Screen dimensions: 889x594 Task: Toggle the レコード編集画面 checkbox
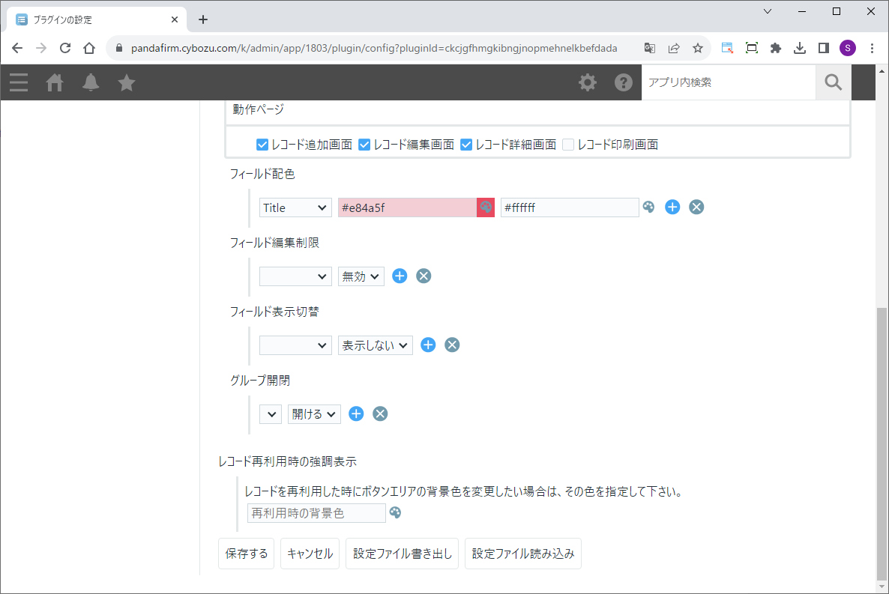click(364, 145)
